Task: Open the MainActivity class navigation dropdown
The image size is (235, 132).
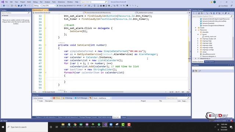Action: pyautogui.click(x=110, y=13)
